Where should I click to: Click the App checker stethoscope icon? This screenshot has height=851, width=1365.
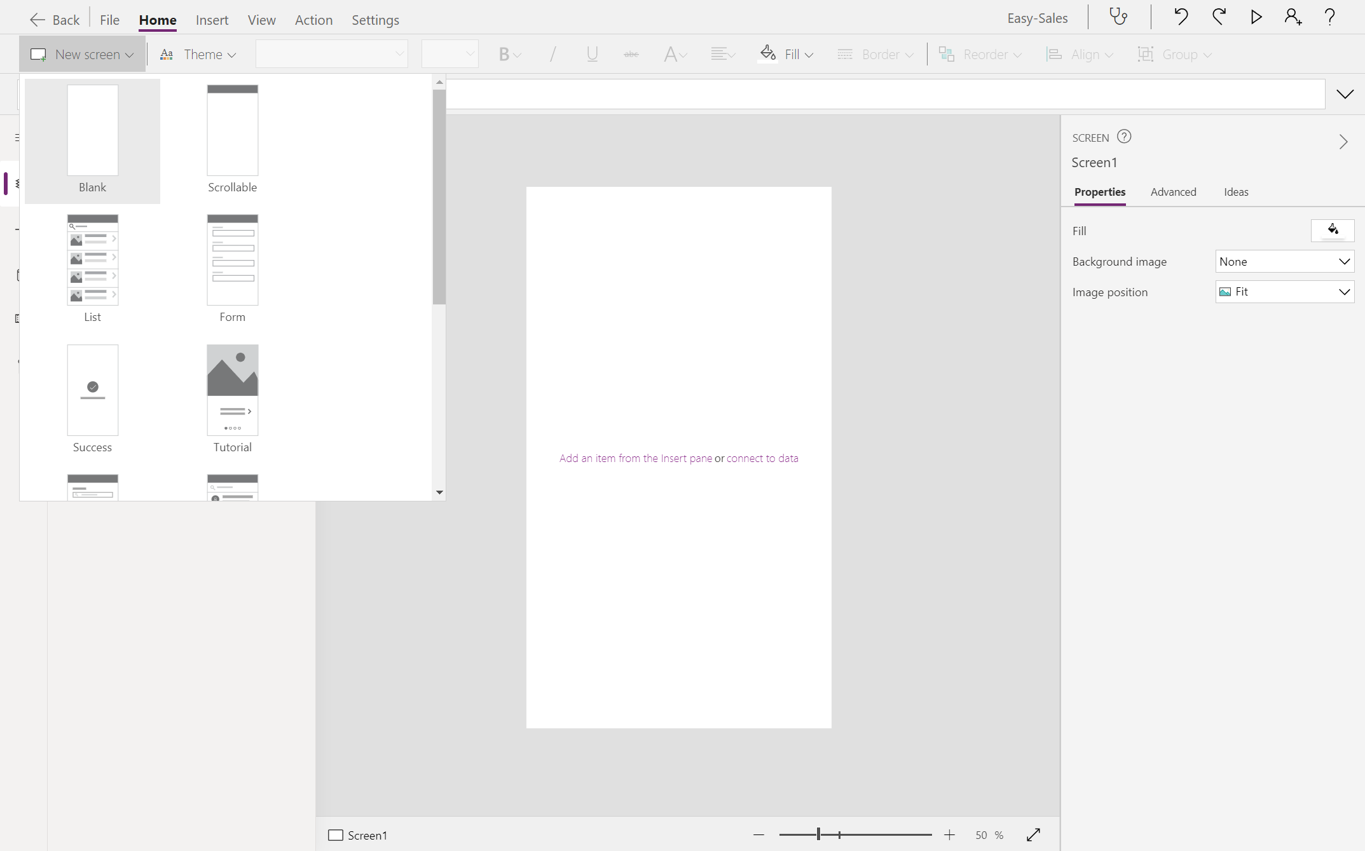1118,17
